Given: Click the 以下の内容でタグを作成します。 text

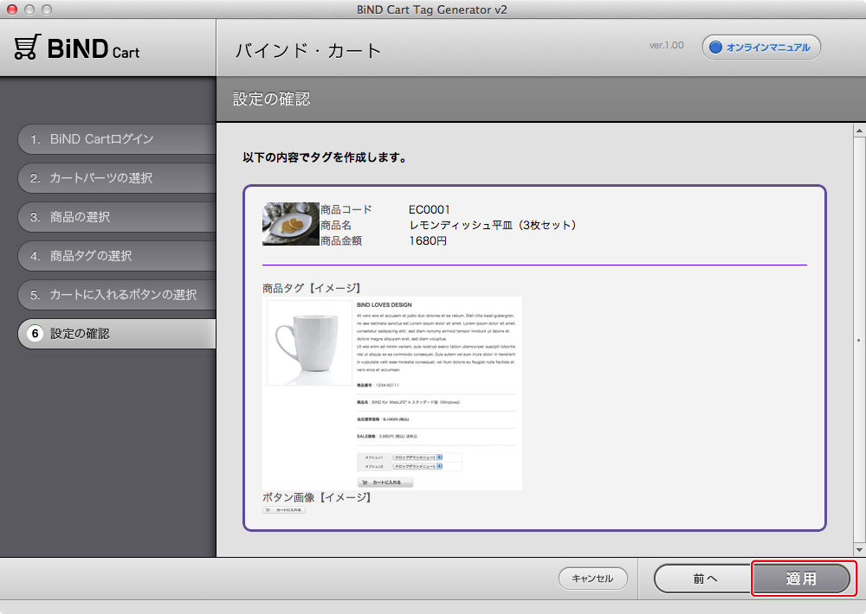Looking at the screenshot, I should tap(326, 157).
